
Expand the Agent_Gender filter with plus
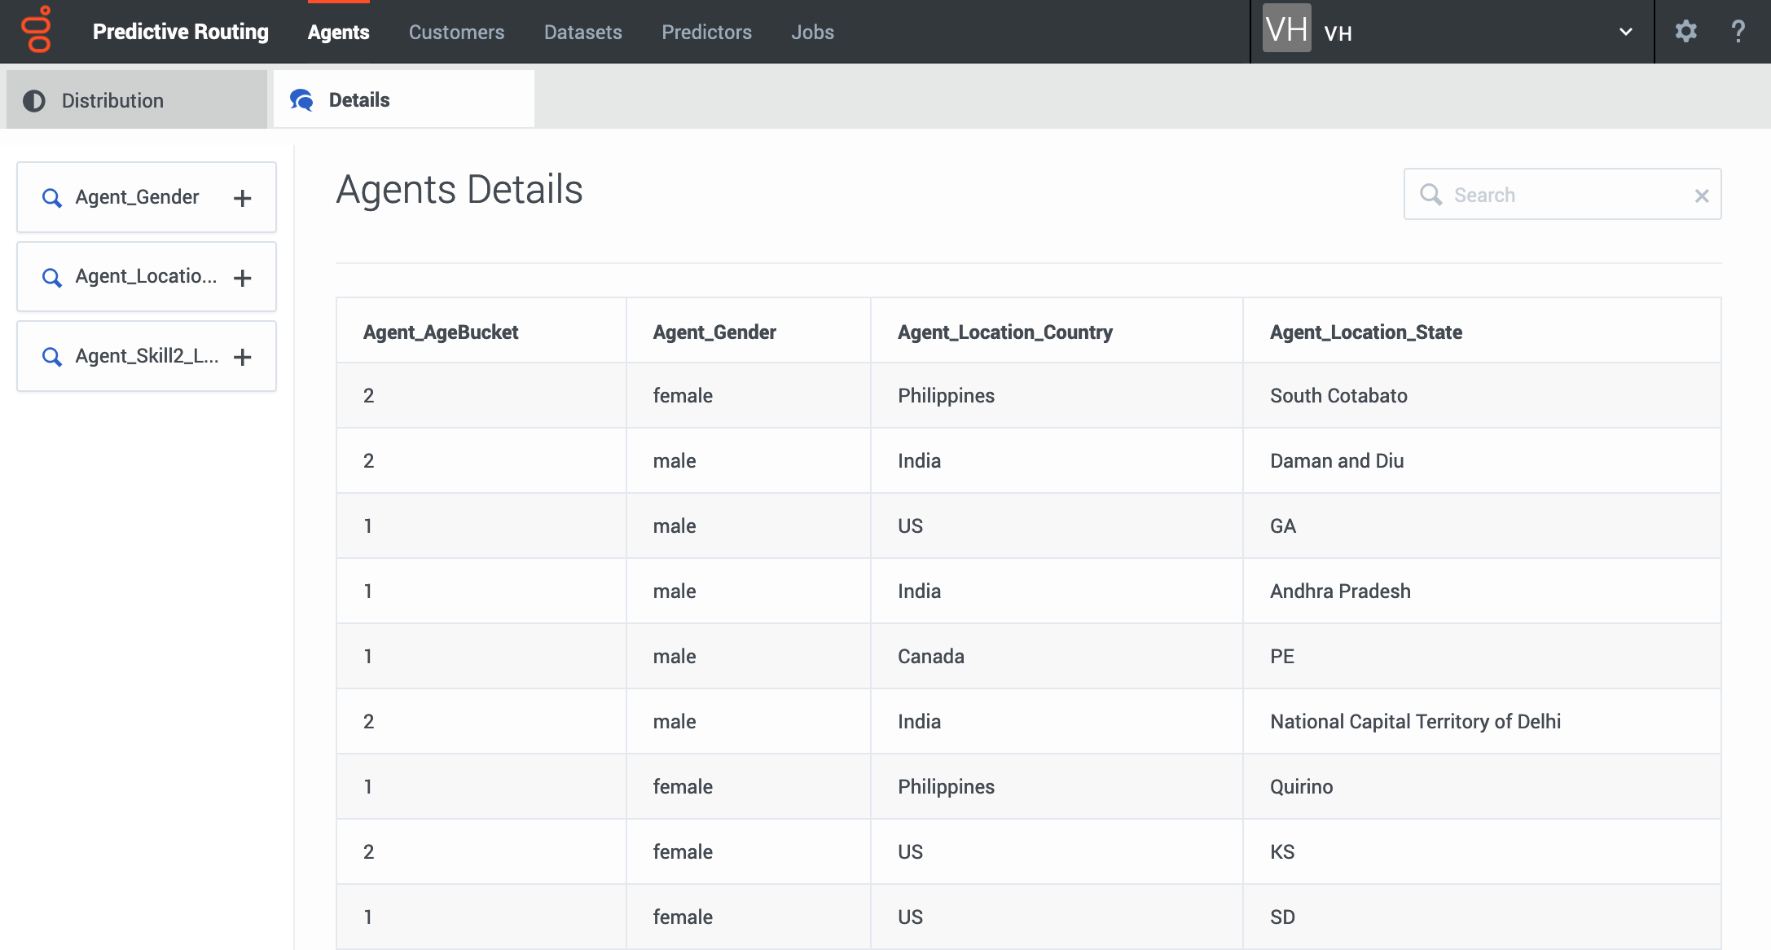tap(242, 198)
